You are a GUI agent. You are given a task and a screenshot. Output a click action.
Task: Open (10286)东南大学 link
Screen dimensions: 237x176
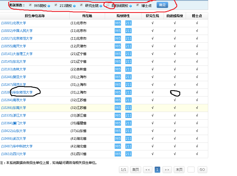[13, 108]
